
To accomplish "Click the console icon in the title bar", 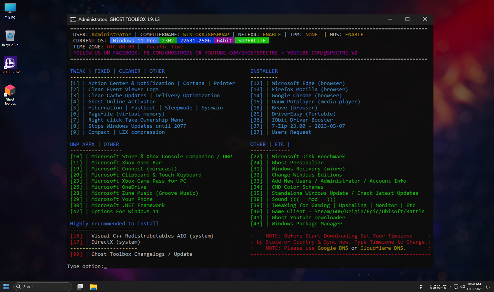I will pyautogui.click(x=73, y=19).
